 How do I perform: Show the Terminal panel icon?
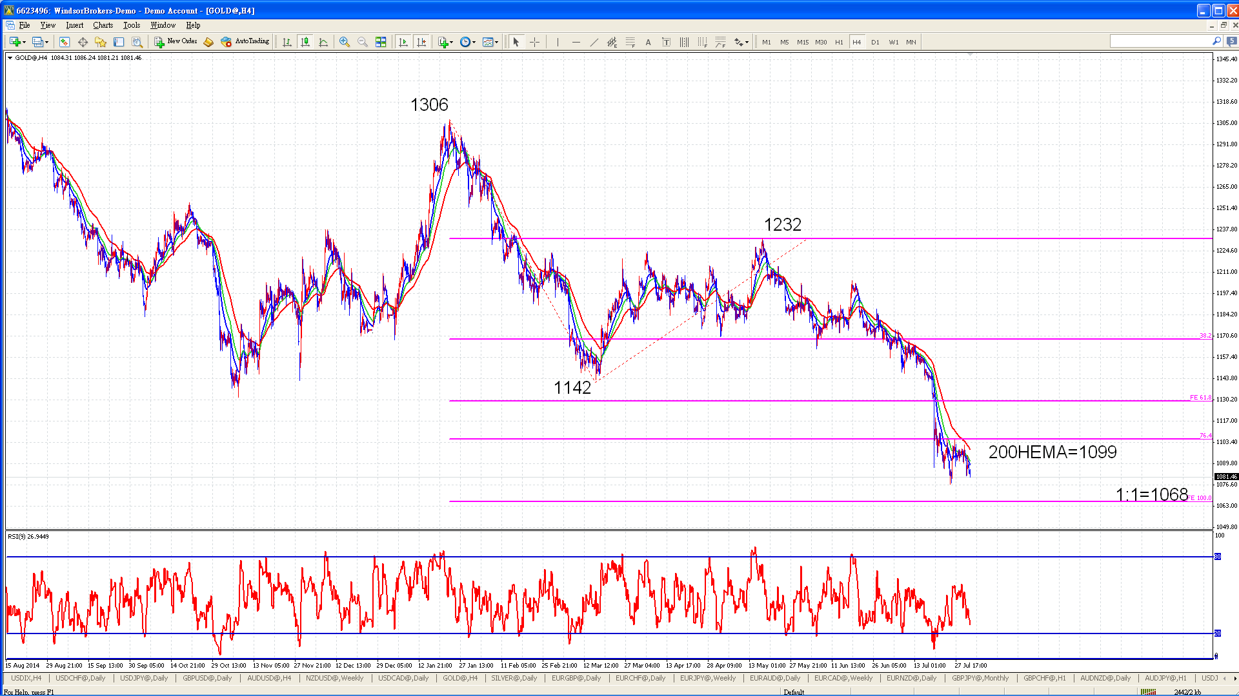pos(119,42)
